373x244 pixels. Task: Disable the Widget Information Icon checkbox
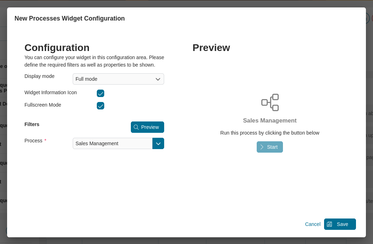click(x=100, y=93)
